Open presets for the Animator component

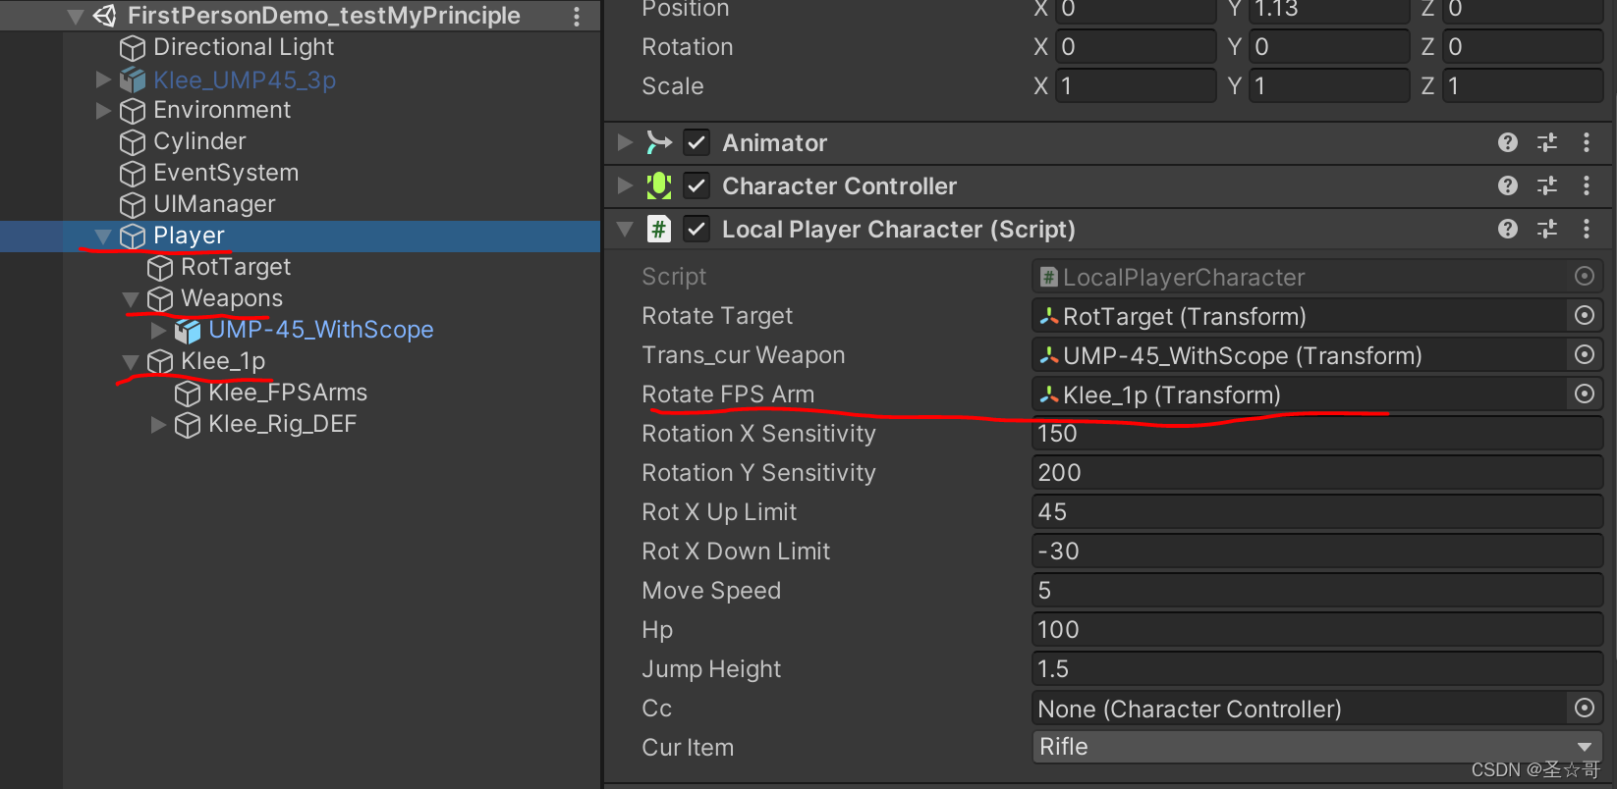click(1547, 143)
